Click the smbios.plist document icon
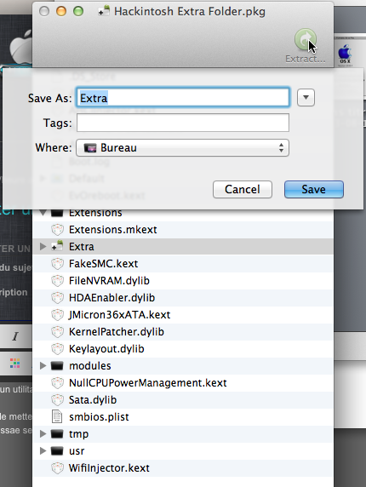Viewport: 366px width, 487px height. click(57, 417)
